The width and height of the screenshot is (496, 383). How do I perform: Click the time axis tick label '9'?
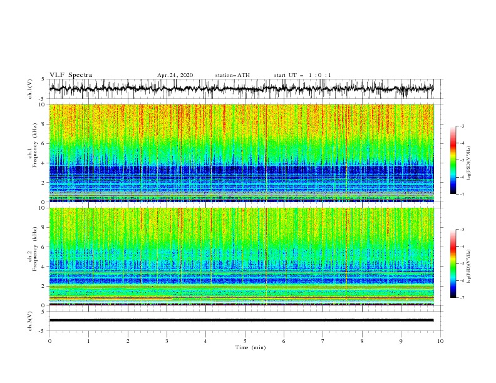(x=401, y=341)
